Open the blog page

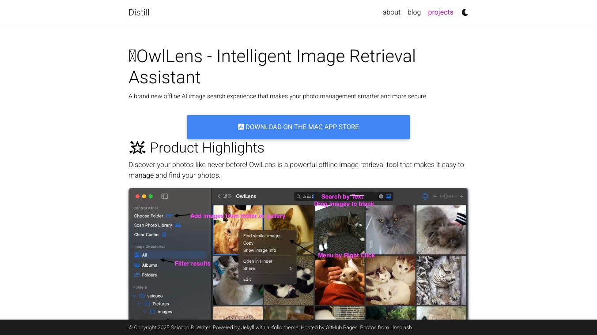click(x=414, y=12)
